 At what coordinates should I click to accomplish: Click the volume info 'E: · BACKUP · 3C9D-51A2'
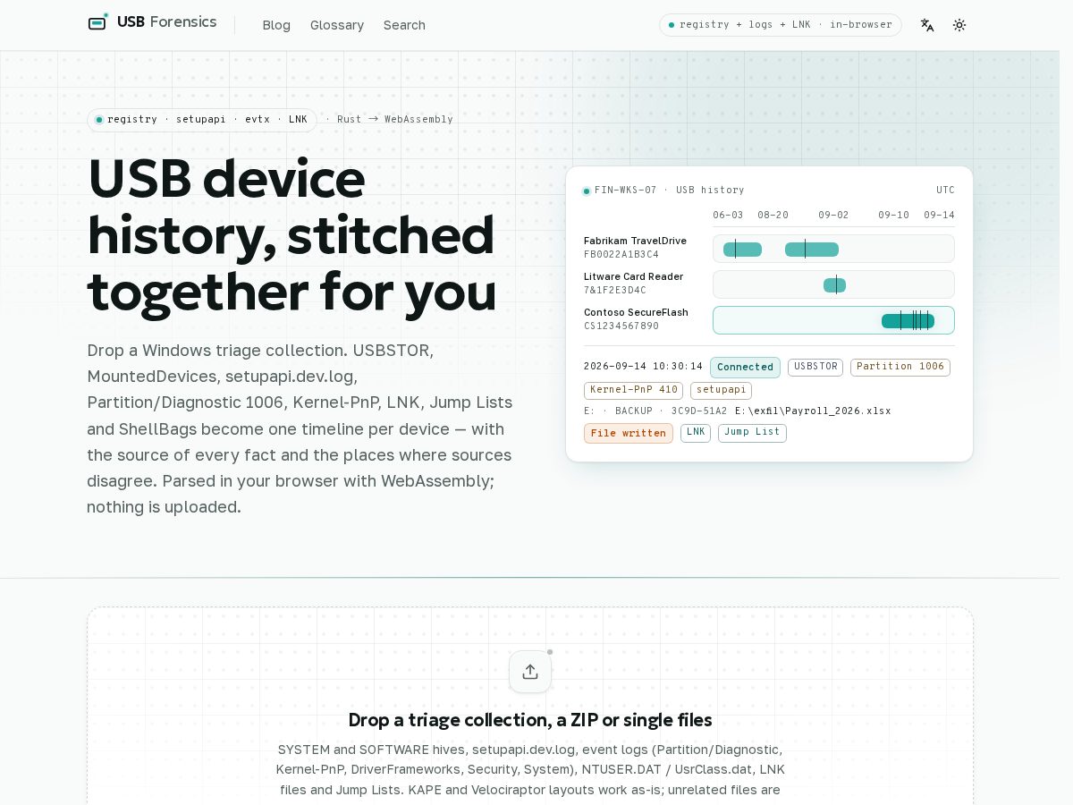[x=655, y=411]
